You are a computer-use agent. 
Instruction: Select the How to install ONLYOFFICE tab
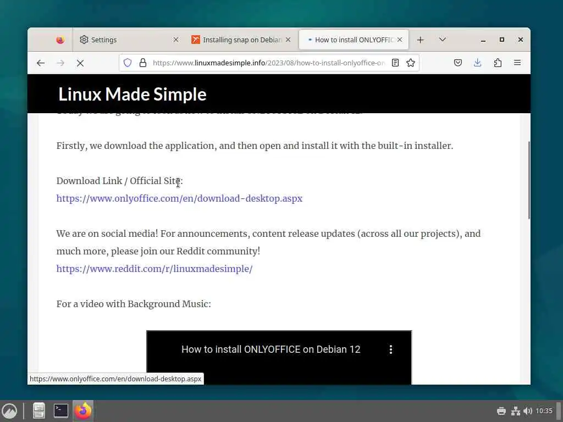pos(354,40)
